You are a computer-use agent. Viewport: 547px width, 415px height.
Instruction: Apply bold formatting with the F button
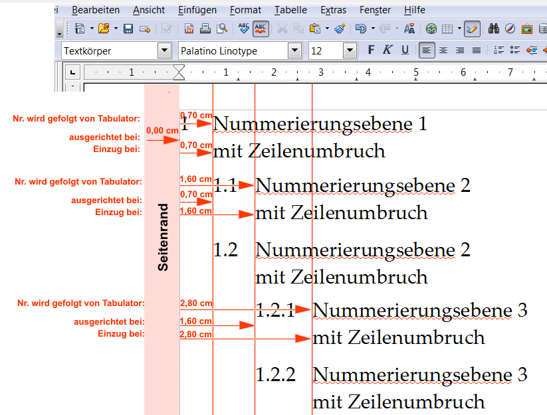click(x=370, y=50)
